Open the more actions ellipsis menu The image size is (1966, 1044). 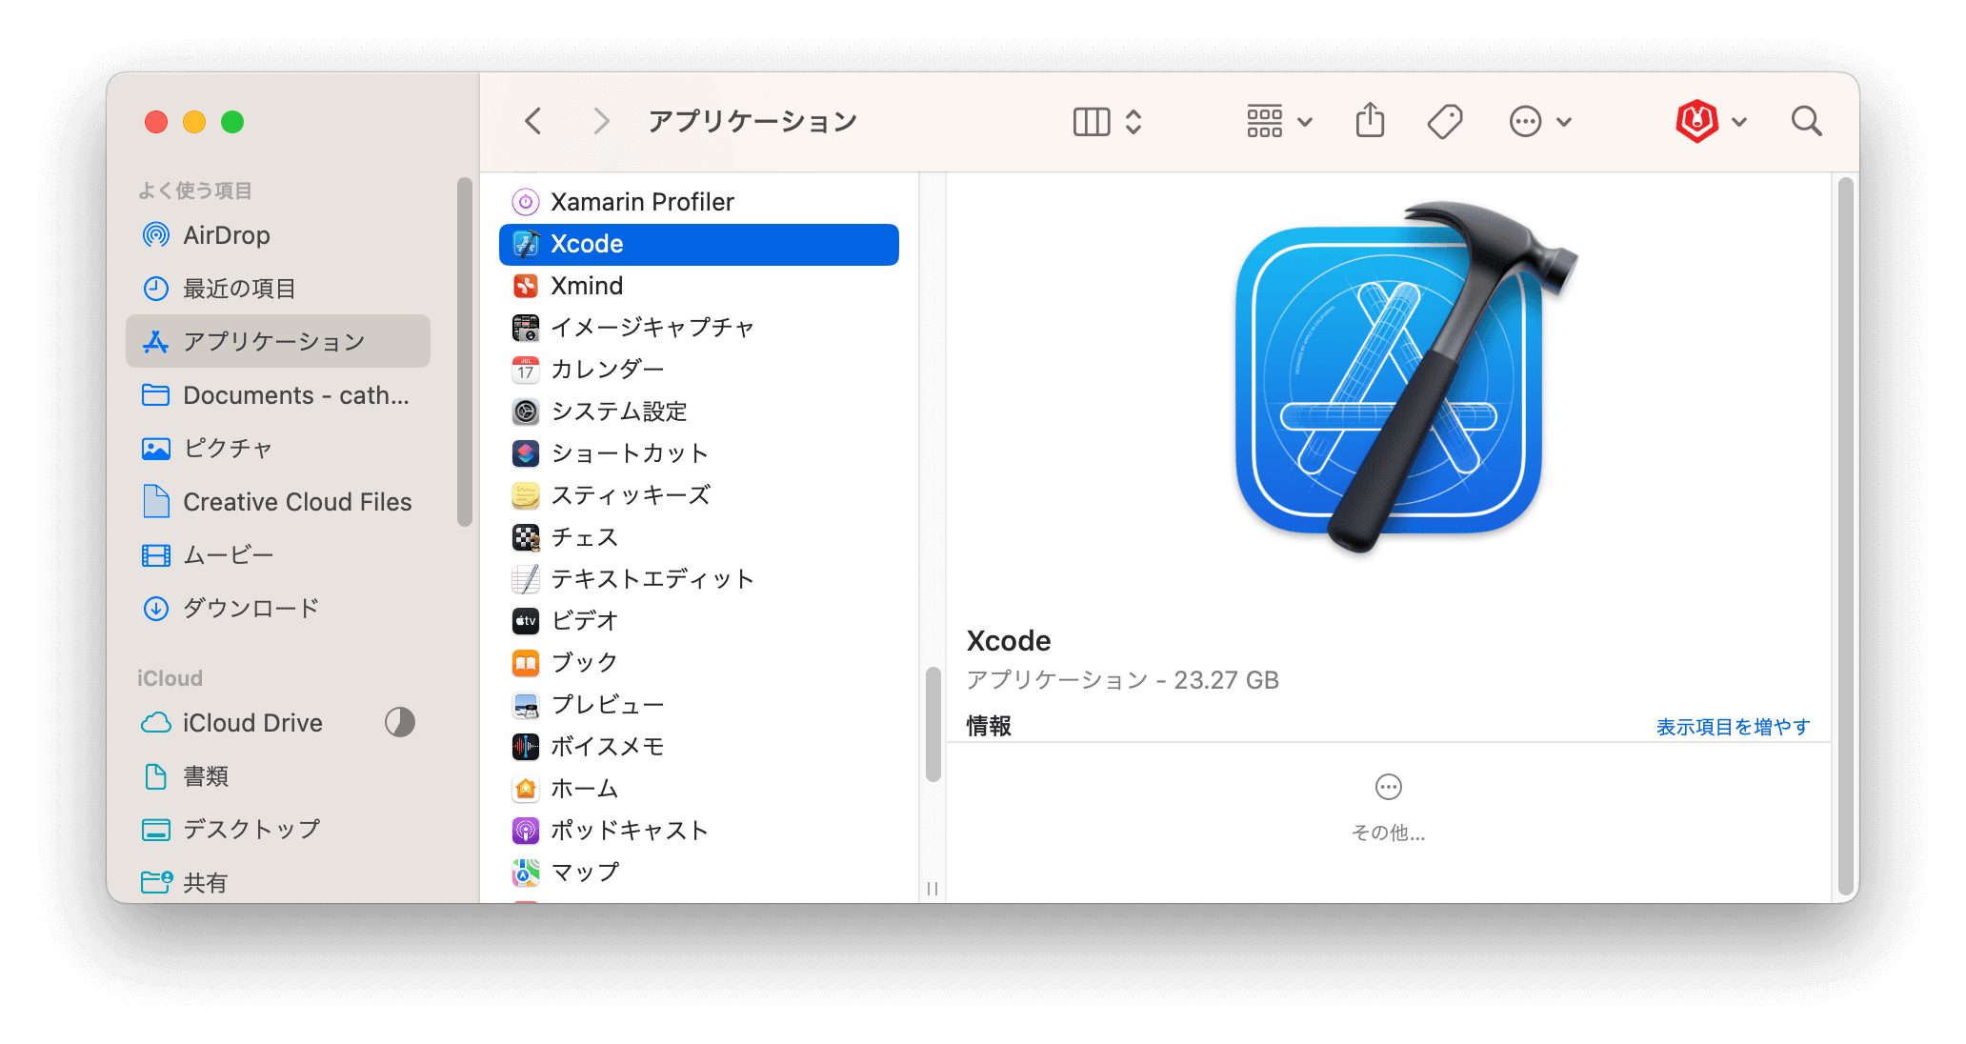(x=1525, y=121)
